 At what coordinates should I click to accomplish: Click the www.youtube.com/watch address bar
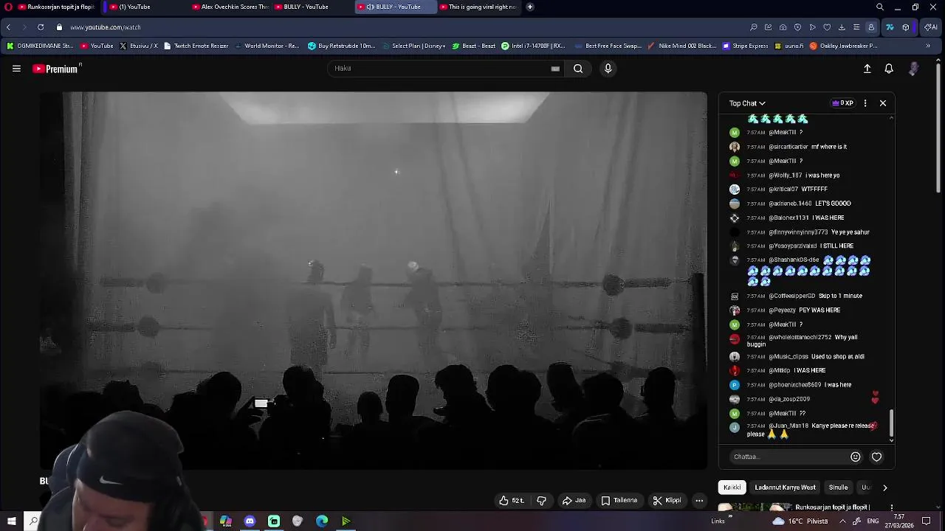click(x=106, y=27)
